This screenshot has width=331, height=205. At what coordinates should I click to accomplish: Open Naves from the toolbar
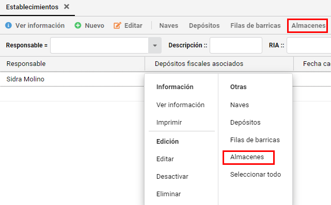click(x=169, y=25)
